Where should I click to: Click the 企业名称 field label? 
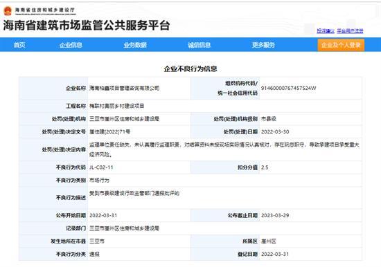click(76, 88)
